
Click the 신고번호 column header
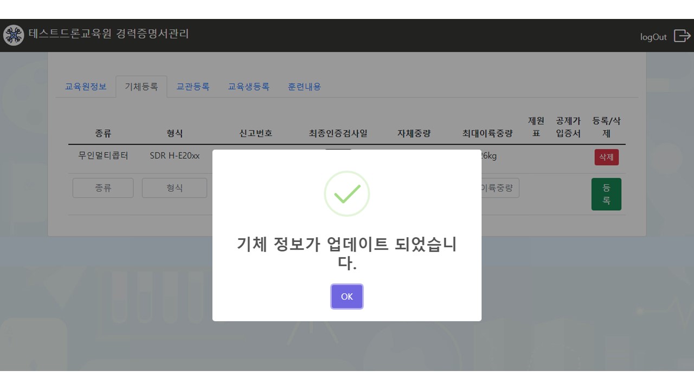(255, 133)
